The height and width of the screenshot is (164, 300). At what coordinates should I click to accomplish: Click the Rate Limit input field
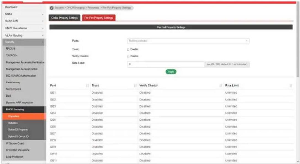click(166, 64)
